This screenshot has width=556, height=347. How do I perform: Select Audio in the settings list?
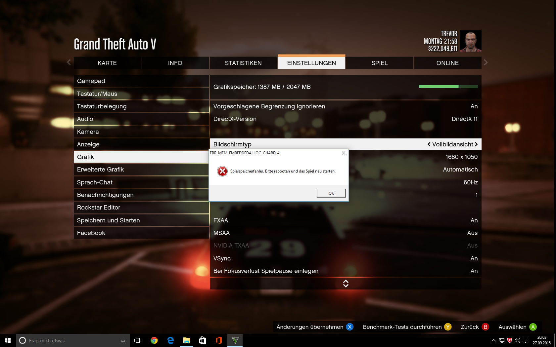(x=141, y=119)
